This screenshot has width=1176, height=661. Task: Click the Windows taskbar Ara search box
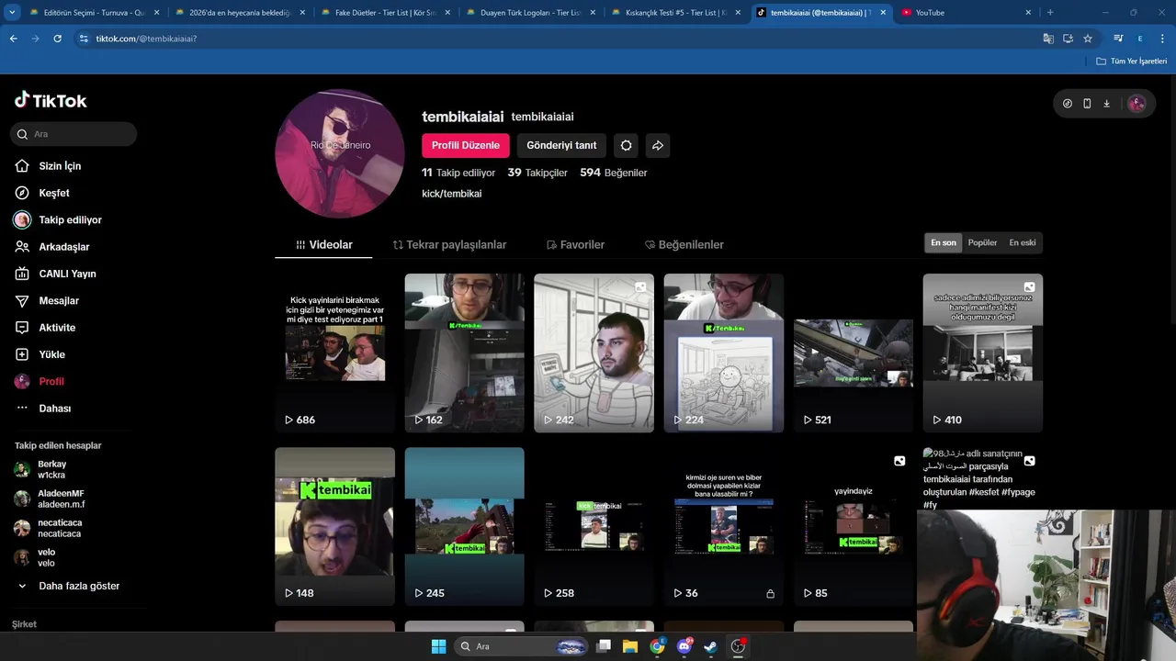click(521, 646)
